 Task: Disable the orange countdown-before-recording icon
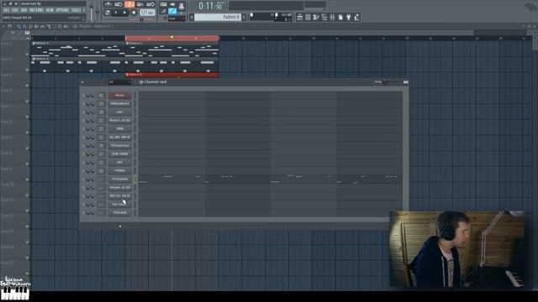click(129, 4)
